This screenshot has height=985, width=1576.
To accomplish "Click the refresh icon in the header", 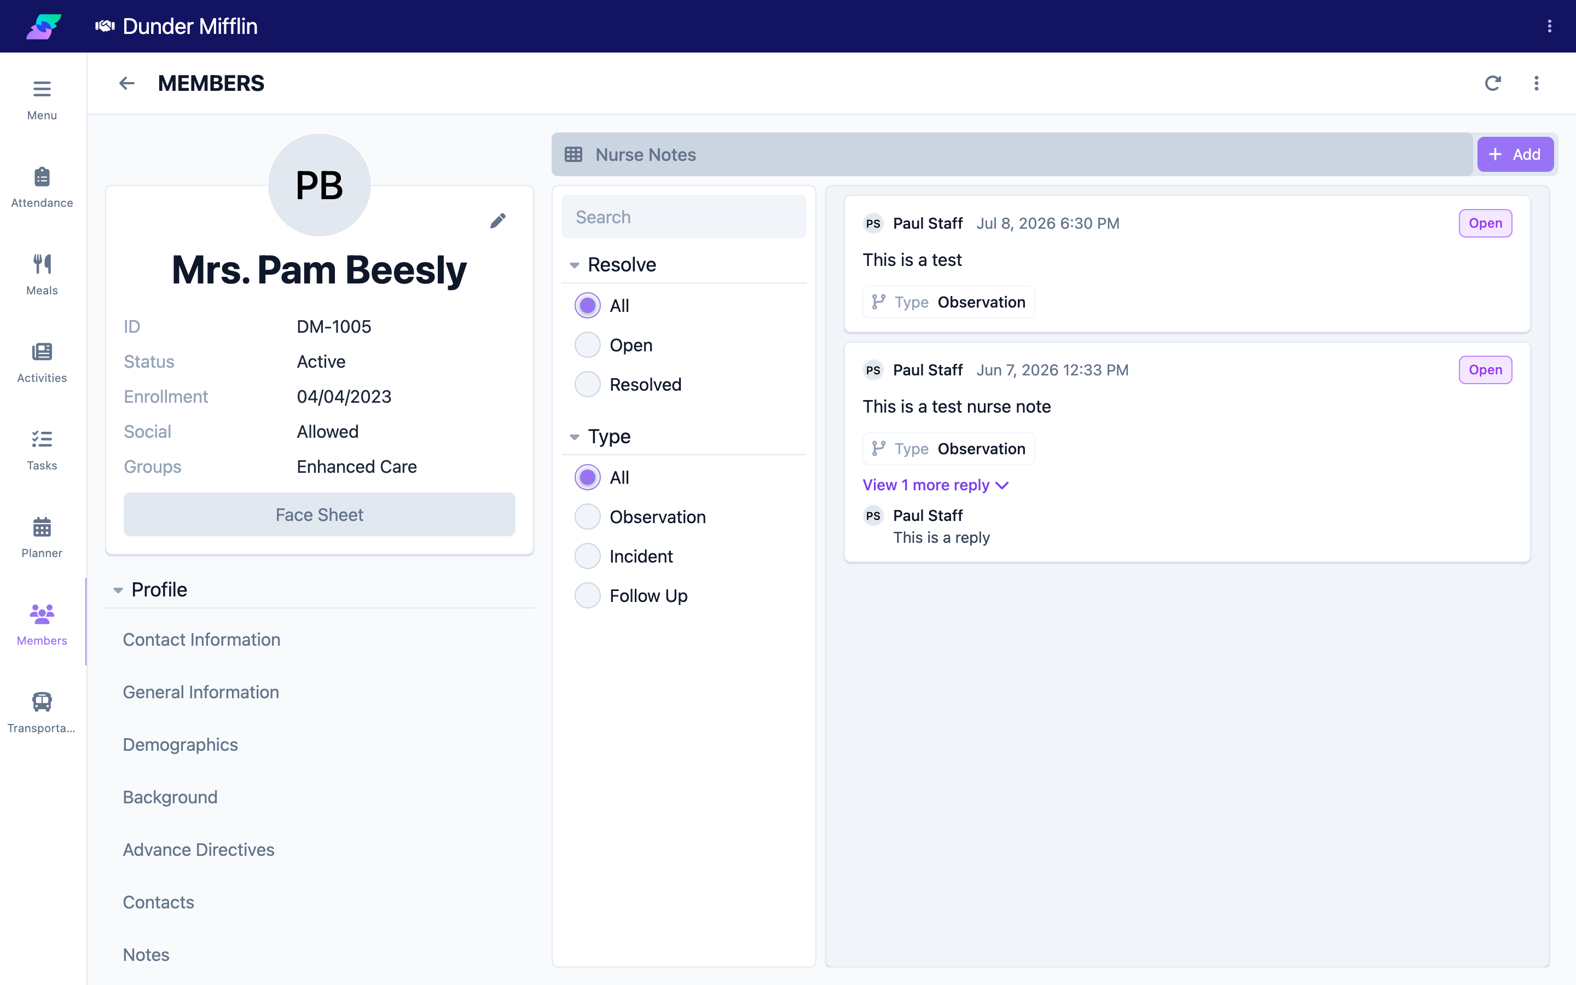I will point(1493,83).
